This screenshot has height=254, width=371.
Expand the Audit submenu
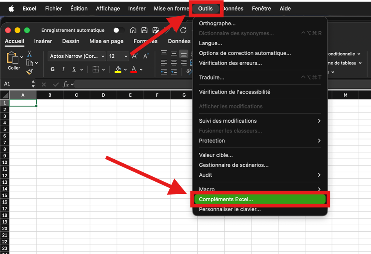260,175
